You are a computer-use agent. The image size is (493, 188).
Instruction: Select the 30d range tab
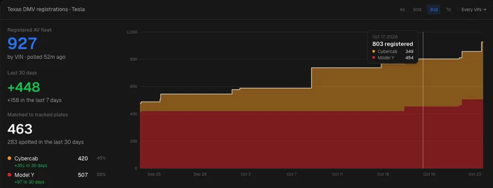[434, 10]
